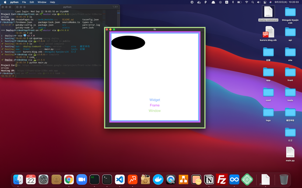The height and width of the screenshot is (188, 302).
Task: Close the tk window
Action: pos(107,29)
